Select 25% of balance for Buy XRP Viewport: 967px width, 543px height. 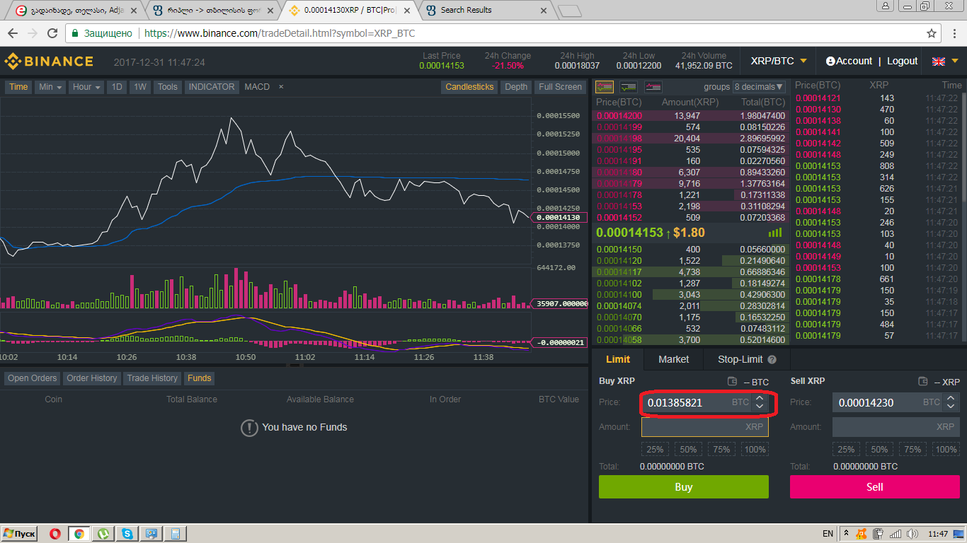pos(655,449)
